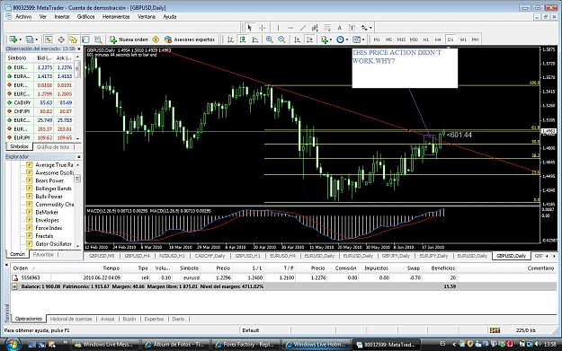
Task: Select the Bollinger Bands indicator
Action: pos(53,189)
